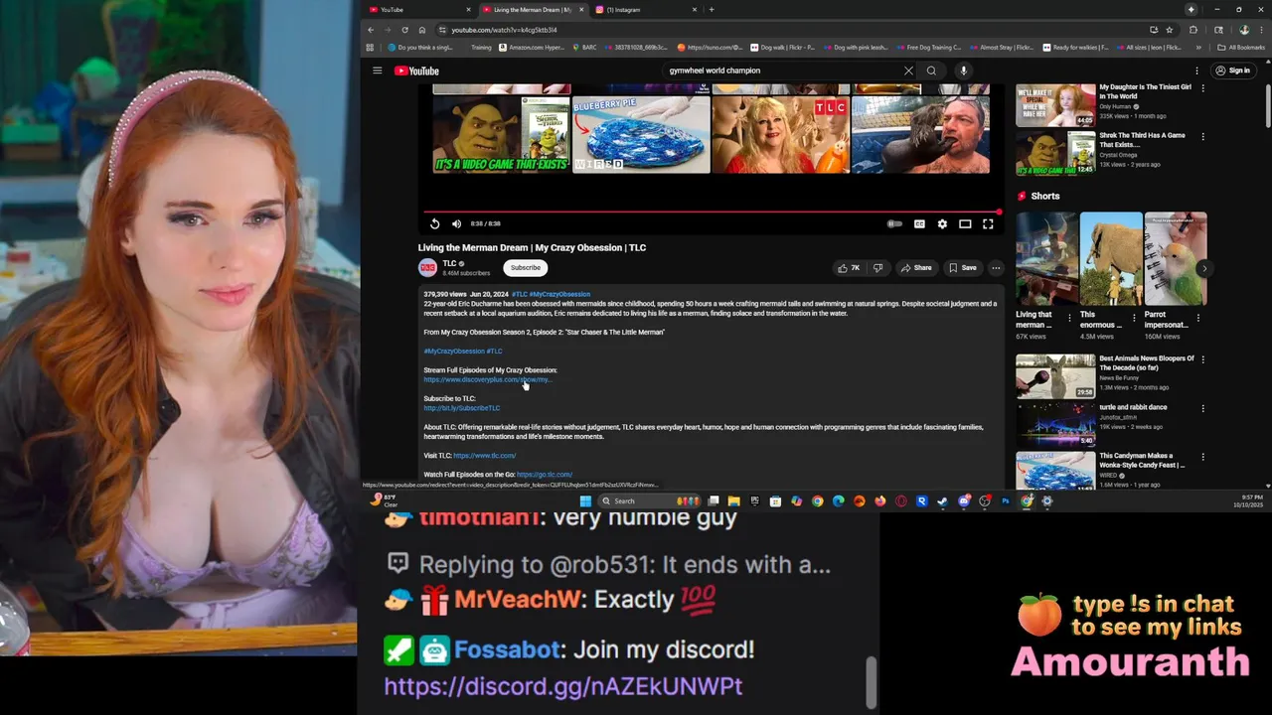Click the magnifier search button on YouTube
The height and width of the screenshot is (715, 1272).
931,71
